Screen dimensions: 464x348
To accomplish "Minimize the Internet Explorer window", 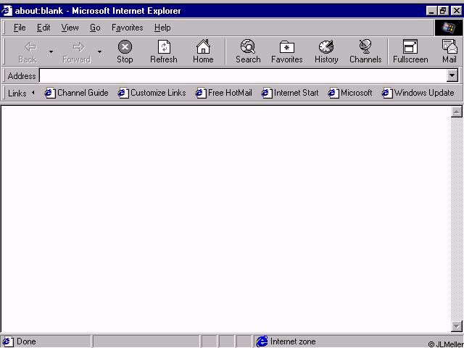I will [432, 11].
